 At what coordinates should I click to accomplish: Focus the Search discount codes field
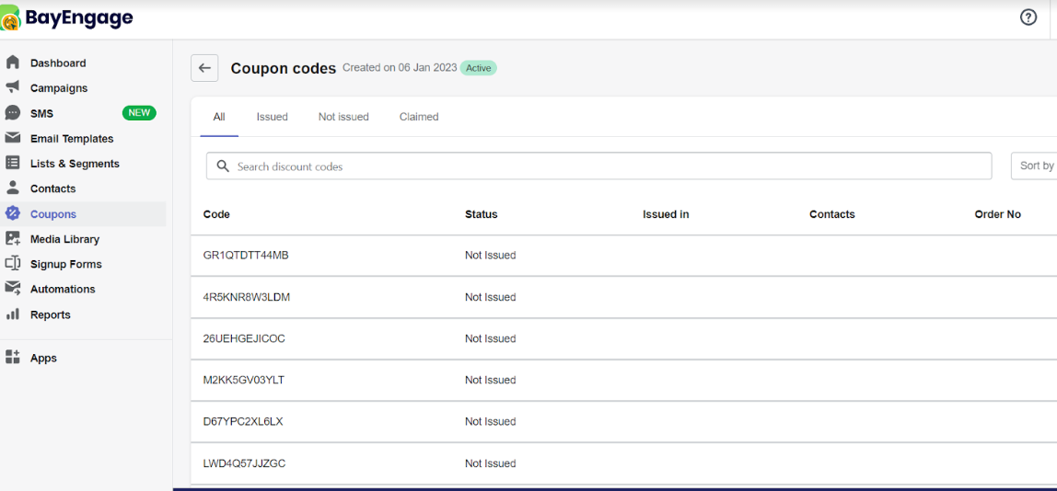click(x=599, y=166)
